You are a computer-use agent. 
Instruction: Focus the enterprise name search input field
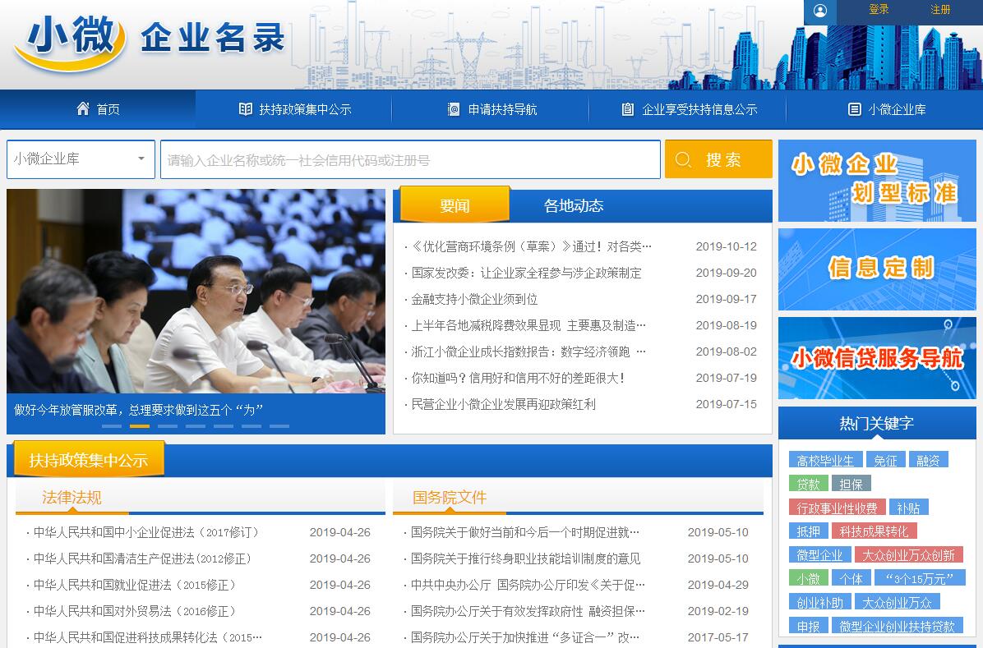pyautogui.click(x=410, y=159)
